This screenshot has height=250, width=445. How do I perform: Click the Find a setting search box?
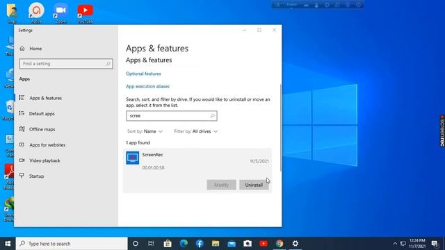click(66, 64)
